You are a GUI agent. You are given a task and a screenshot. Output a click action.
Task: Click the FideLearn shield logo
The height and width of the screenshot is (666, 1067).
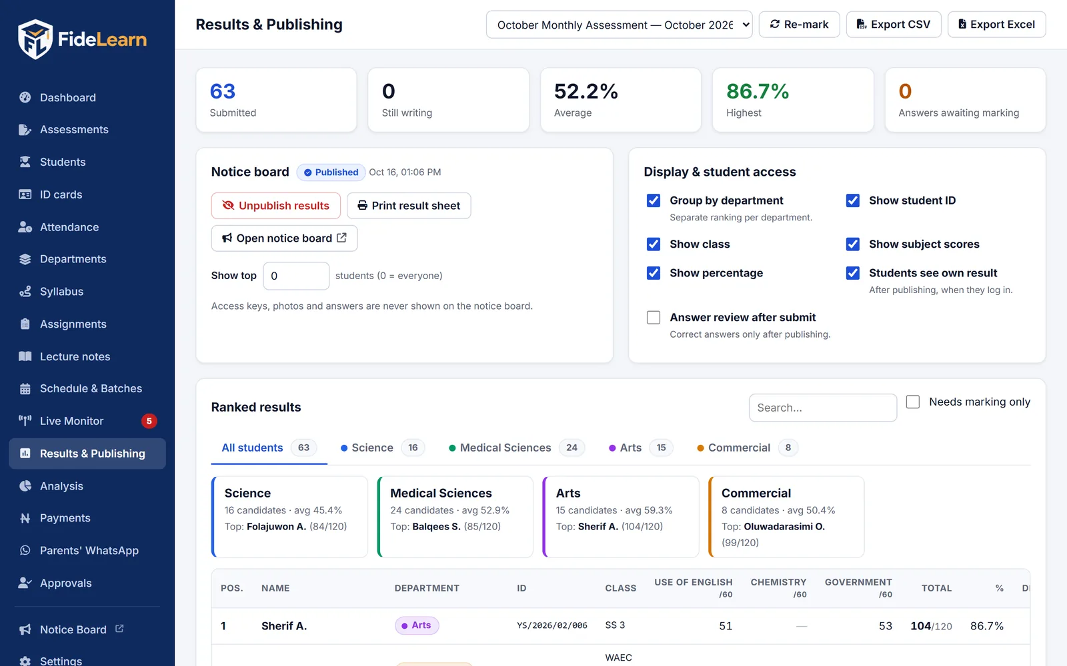pos(35,39)
